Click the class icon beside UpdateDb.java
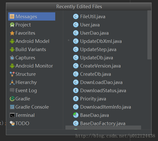Screen dimensions: 158x141 (76, 58)
